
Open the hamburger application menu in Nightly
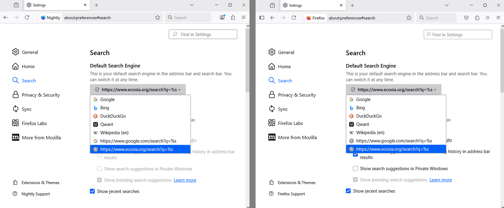pos(243,17)
